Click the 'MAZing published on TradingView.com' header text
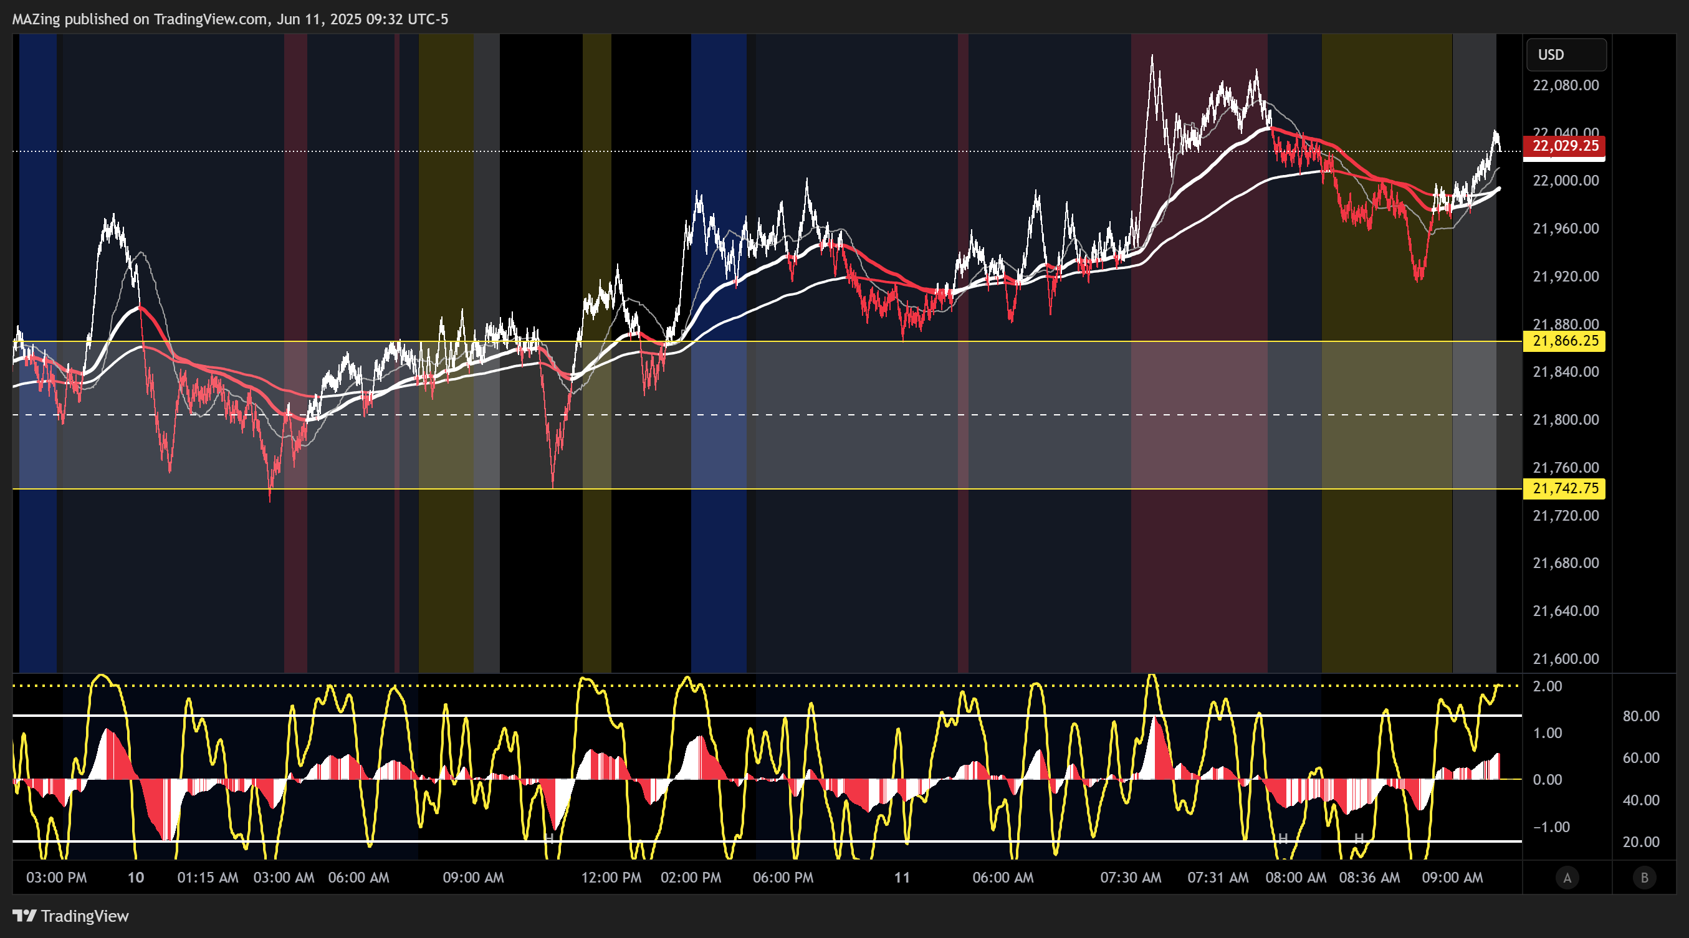 point(140,19)
